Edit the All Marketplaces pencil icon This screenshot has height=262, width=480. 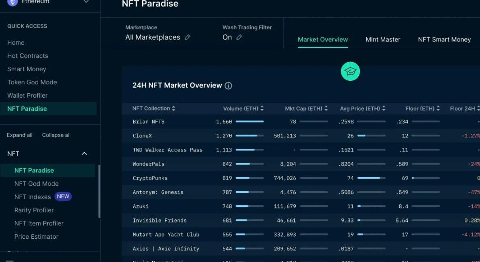tap(187, 37)
